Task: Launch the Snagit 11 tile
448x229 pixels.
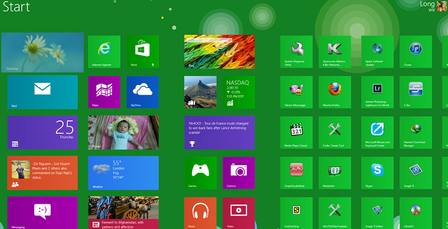Action: pos(416,173)
